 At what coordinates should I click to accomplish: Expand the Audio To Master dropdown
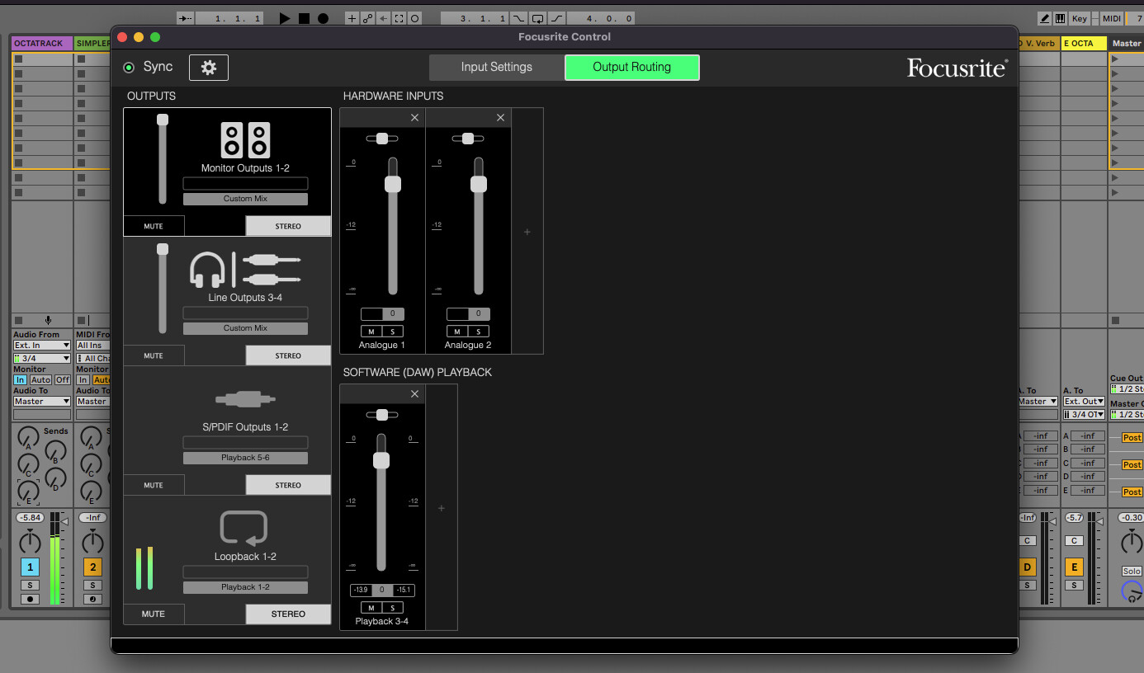click(42, 402)
